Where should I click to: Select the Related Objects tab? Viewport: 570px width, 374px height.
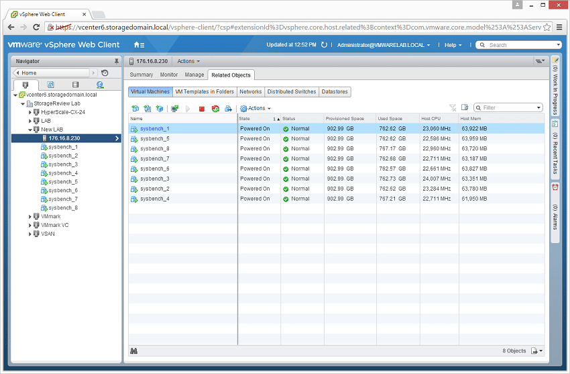pos(231,75)
